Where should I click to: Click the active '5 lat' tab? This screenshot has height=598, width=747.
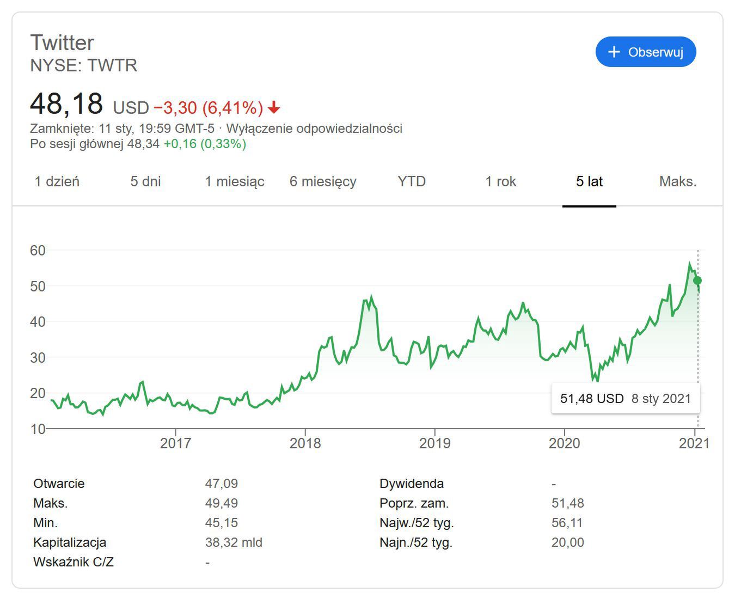pyautogui.click(x=589, y=182)
